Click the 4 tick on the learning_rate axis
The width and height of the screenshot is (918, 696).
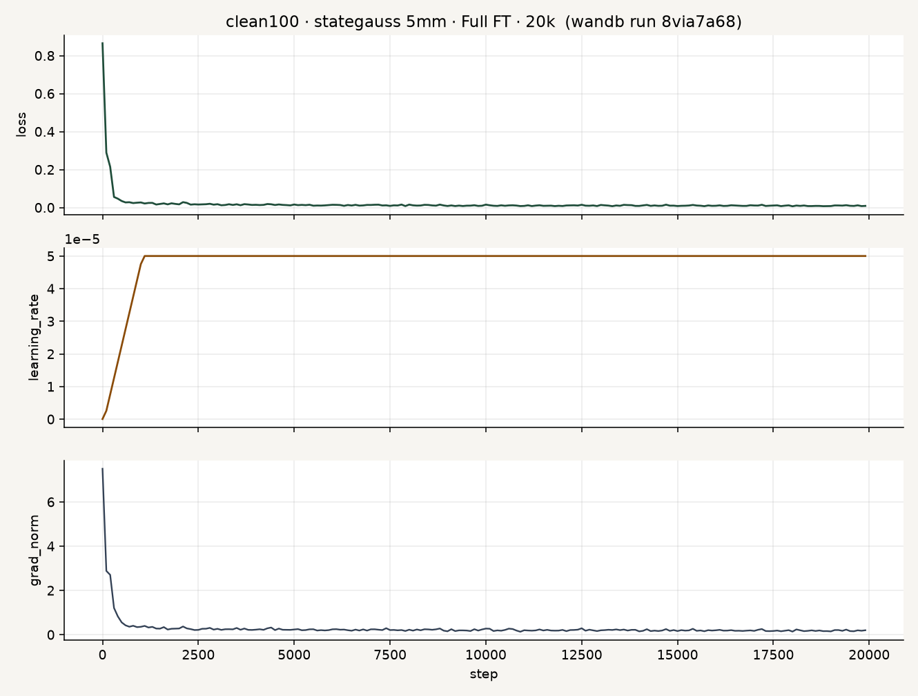[51, 289]
